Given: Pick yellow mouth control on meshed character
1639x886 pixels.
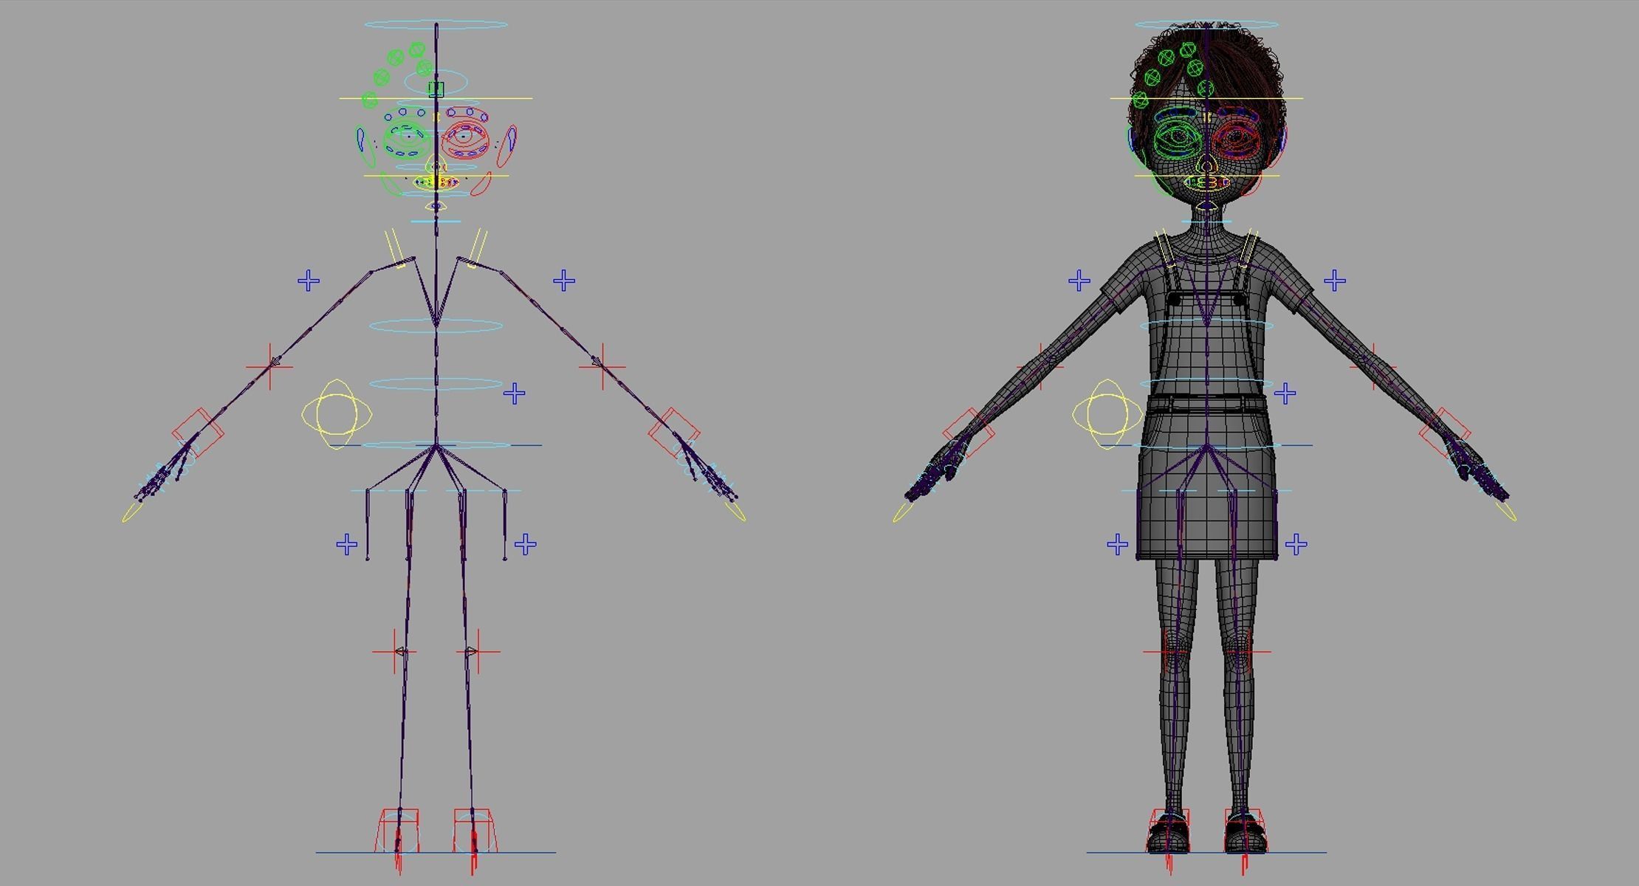Looking at the screenshot, I should [x=1206, y=182].
